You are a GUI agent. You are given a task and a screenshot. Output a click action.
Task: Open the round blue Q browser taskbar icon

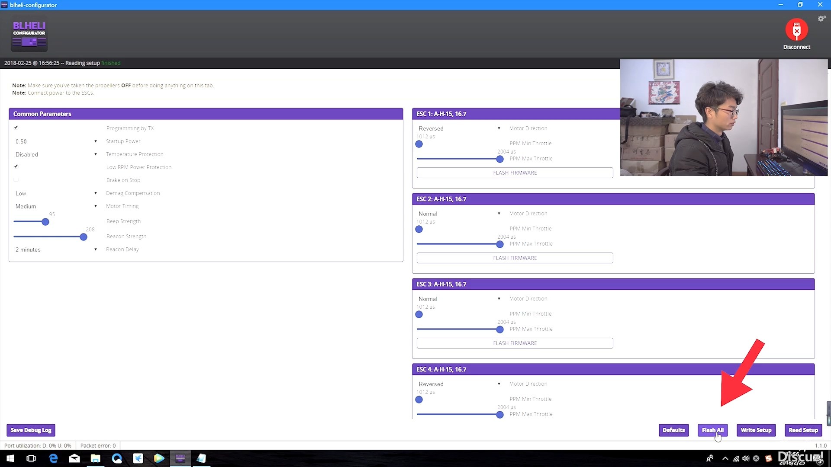(x=117, y=458)
